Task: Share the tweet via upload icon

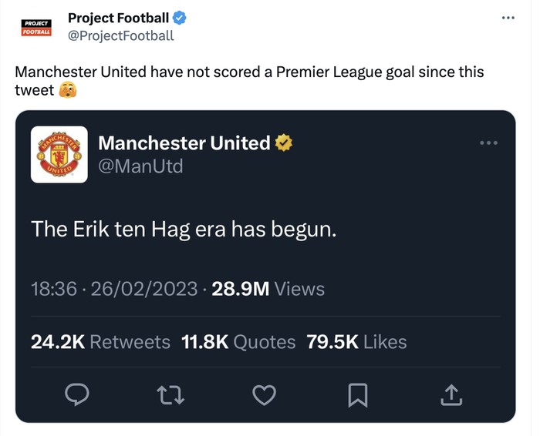Action: [x=451, y=394]
